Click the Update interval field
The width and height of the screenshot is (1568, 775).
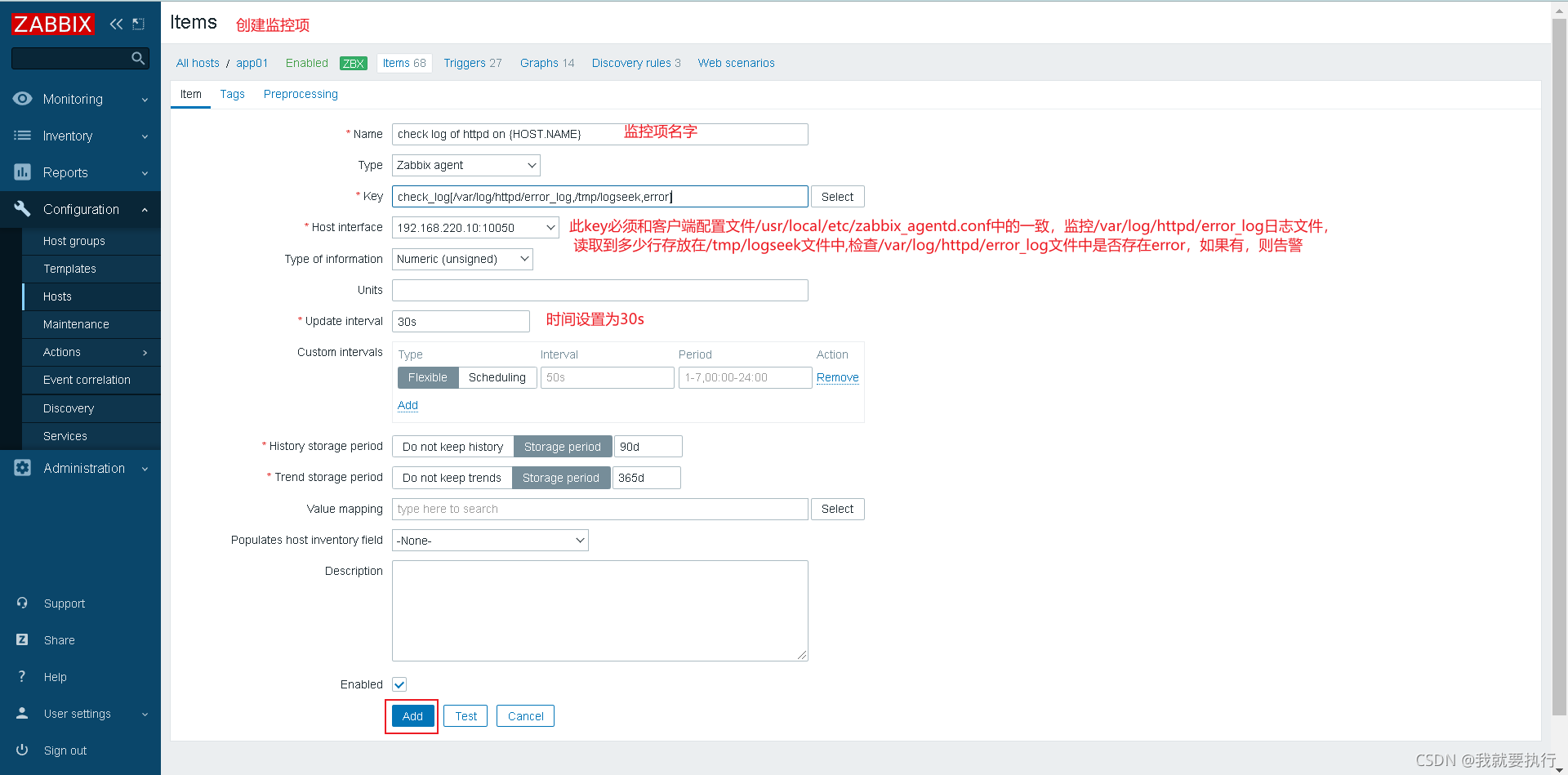(461, 322)
